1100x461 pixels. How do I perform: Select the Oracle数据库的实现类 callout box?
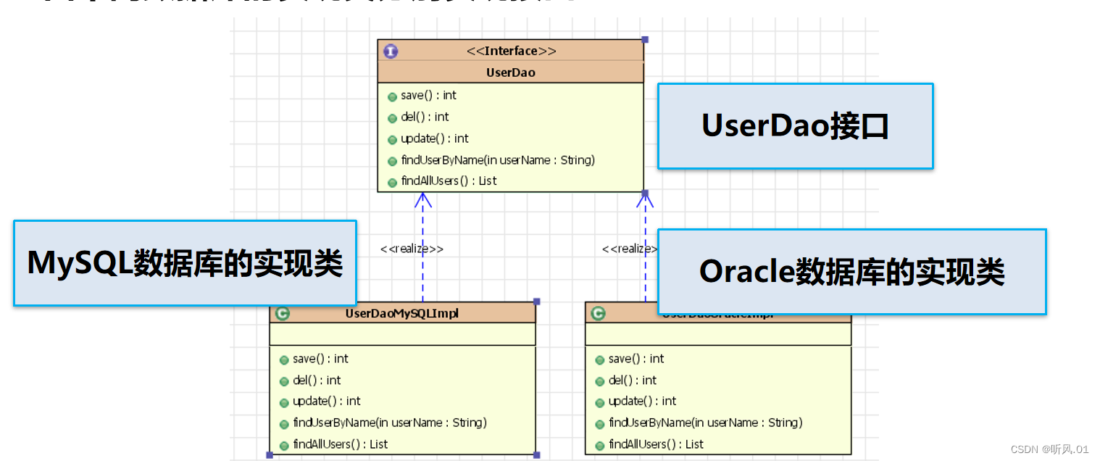pyautogui.click(x=852, y=272)
